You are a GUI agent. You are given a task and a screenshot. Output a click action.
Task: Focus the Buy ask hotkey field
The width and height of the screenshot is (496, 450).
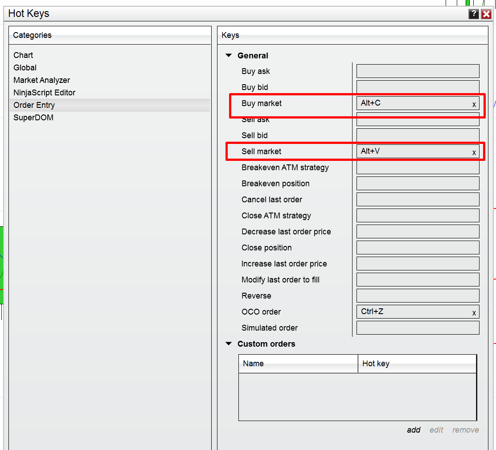418,71
